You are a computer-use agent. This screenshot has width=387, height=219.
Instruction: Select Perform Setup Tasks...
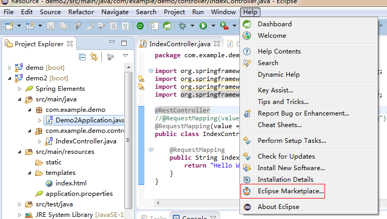pos(292,141)
